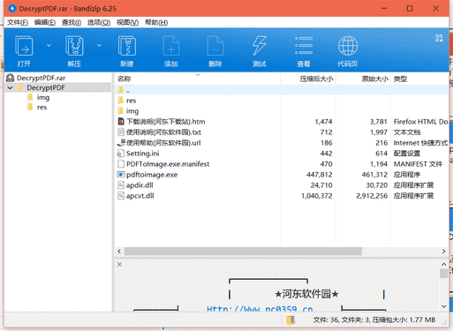Select DecryptPDF.rar root in the tree

coord(41,78)
